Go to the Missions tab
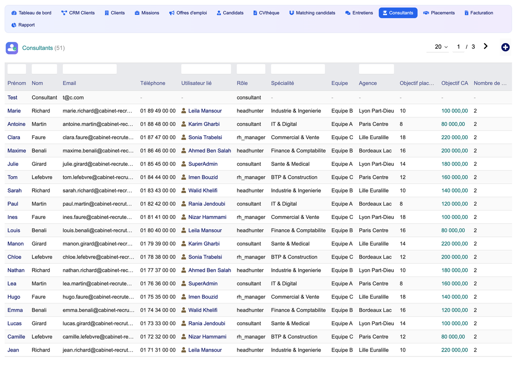 147,13
